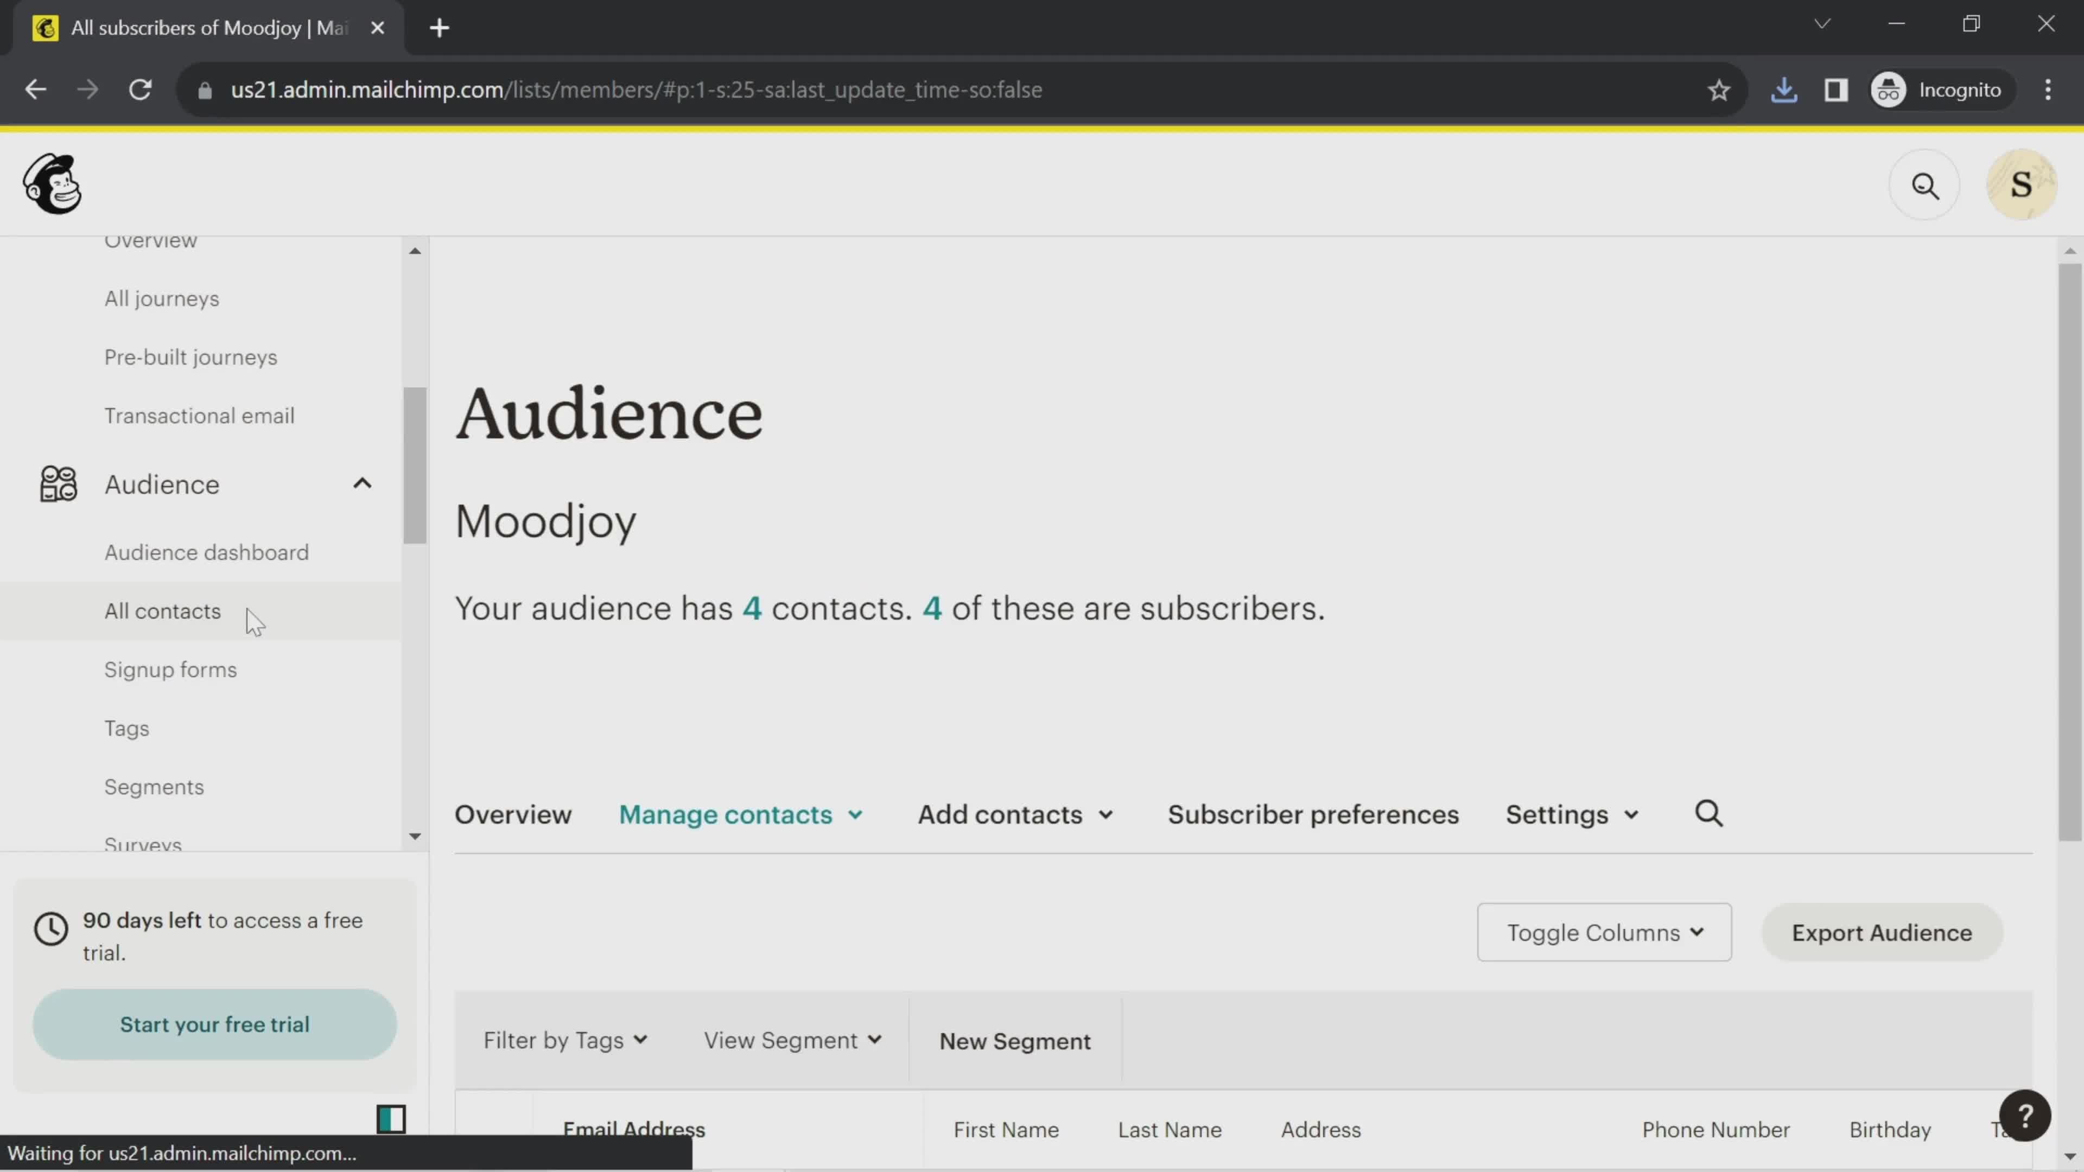This screenshot has height=1172, width=2084.
Task: Click the Audience sidebar section icon
Action: pyautogui.click(x=57, y=483)
